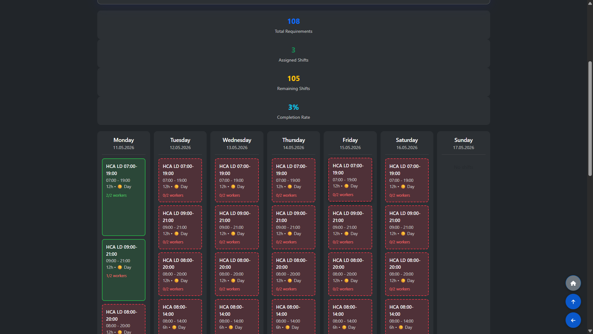
Task: Click the home navigation button
Action: [573, 283]
